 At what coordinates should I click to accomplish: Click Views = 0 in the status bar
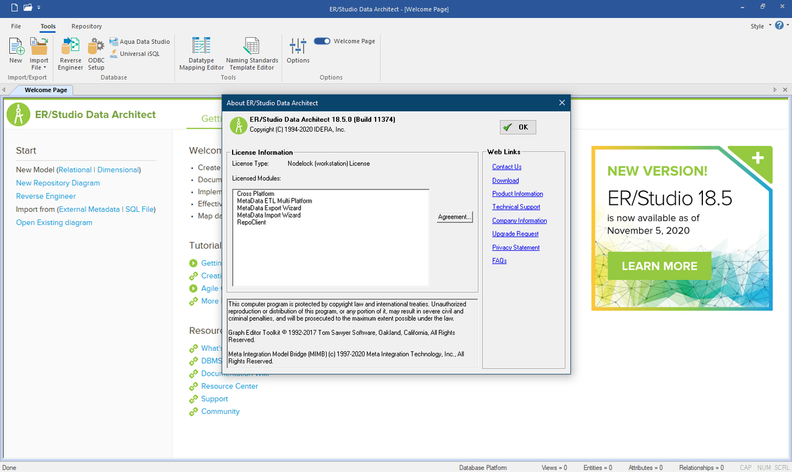(x=554, y=468)
